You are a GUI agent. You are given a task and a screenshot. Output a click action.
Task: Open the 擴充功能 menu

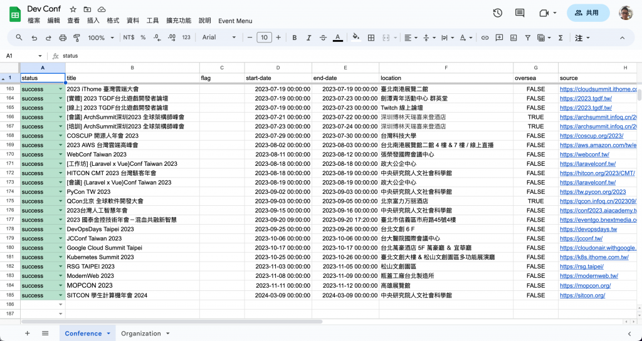pos(179,21)
